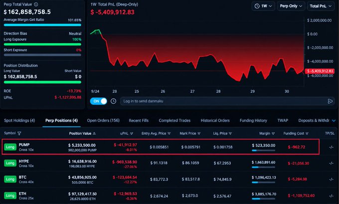
Task: Click the Perp Total Value amount $ 162,858,758.5
Action: pyautogui.click(x=27, y=12)
